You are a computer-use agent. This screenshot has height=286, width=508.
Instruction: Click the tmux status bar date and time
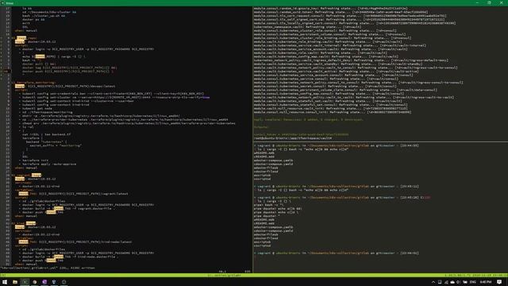point(490,276)
